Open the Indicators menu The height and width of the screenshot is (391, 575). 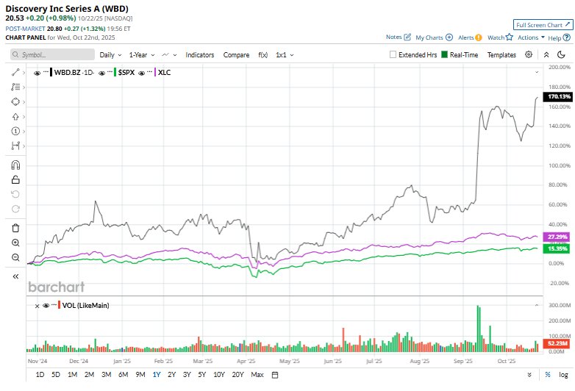(x=200, y=54)
